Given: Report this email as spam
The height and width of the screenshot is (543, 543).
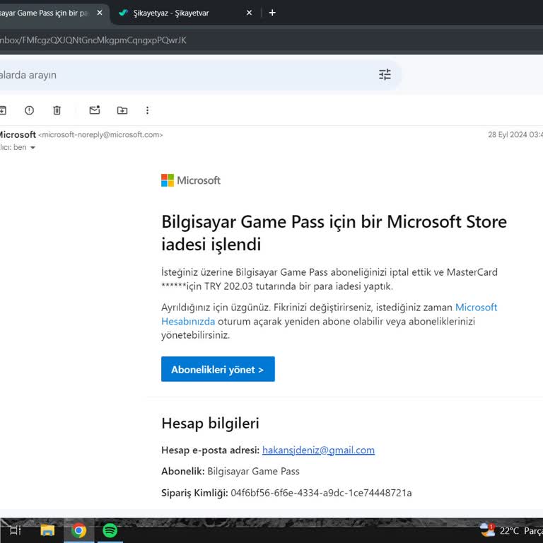Looking at the screenshot, I should (x=30, y=110).
